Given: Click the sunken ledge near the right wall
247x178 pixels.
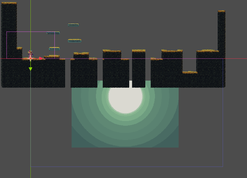Looking at the screenshot, I should 189,73.
